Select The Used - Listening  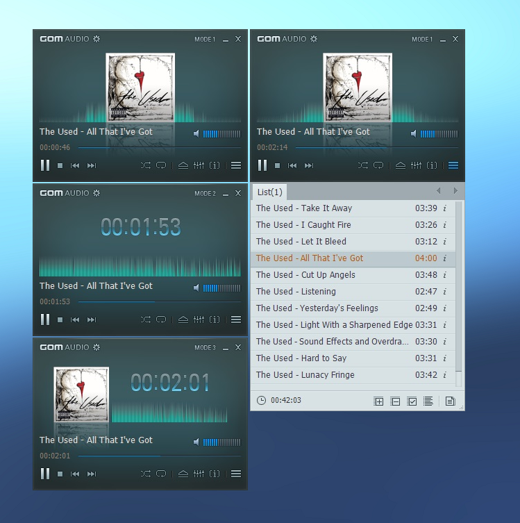coord(353,292)
